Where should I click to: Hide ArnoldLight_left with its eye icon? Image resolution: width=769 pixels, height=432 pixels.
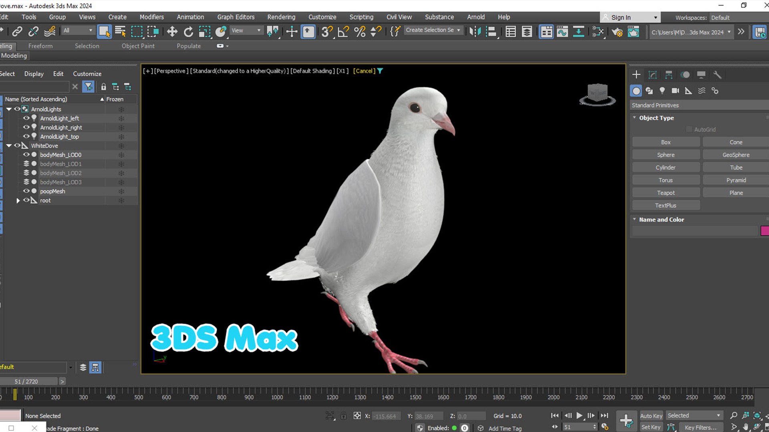click(x=26, y=118)
